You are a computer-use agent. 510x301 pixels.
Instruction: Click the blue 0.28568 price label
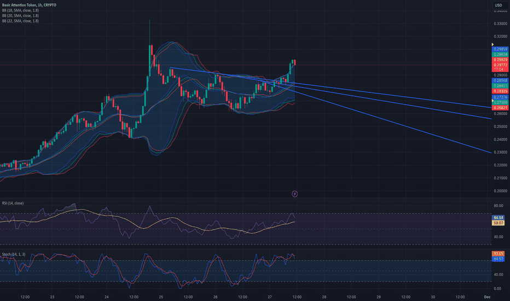[x=500, y=80]
